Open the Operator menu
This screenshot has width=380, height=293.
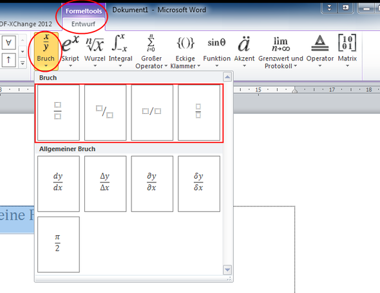tap(320, 51)
